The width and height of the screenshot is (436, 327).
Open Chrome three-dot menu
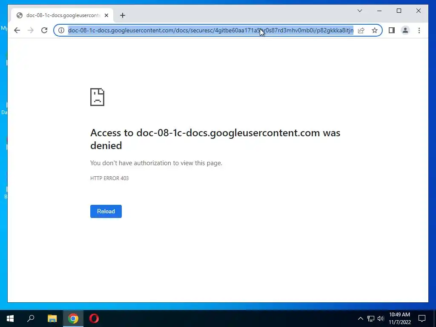(x=419, y=30)
